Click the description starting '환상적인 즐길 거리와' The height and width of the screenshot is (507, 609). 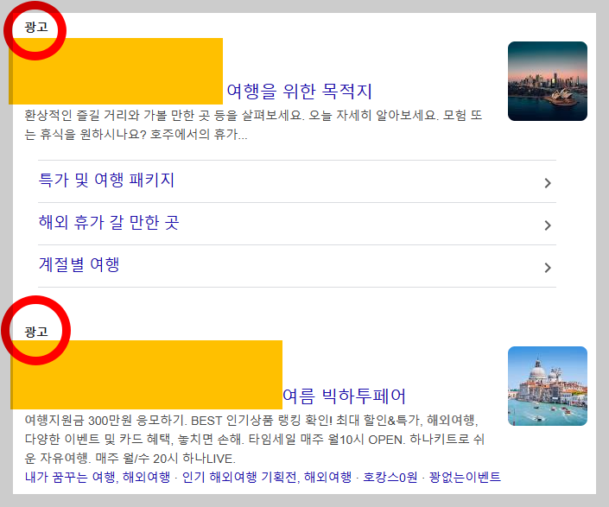pyautogui.click(x=253, y=124)
